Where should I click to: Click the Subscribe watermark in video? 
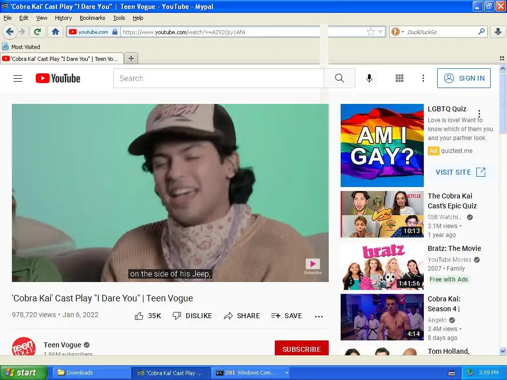pyautogui.click(x=313, y=266)
